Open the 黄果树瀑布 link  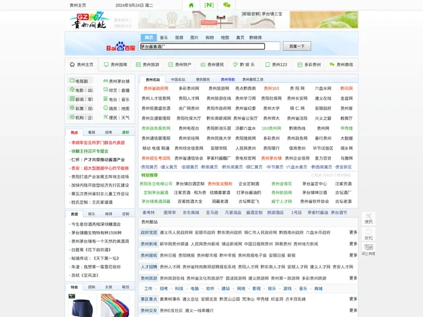[170, 299]
